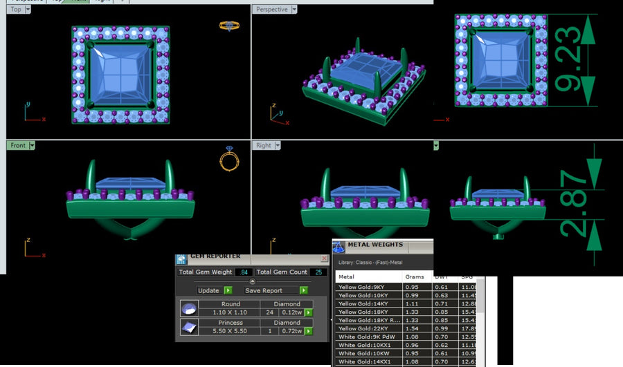This screenshot has height=367, width=623.
Task: Click the Top viewport label
Action: coord(16,10)
